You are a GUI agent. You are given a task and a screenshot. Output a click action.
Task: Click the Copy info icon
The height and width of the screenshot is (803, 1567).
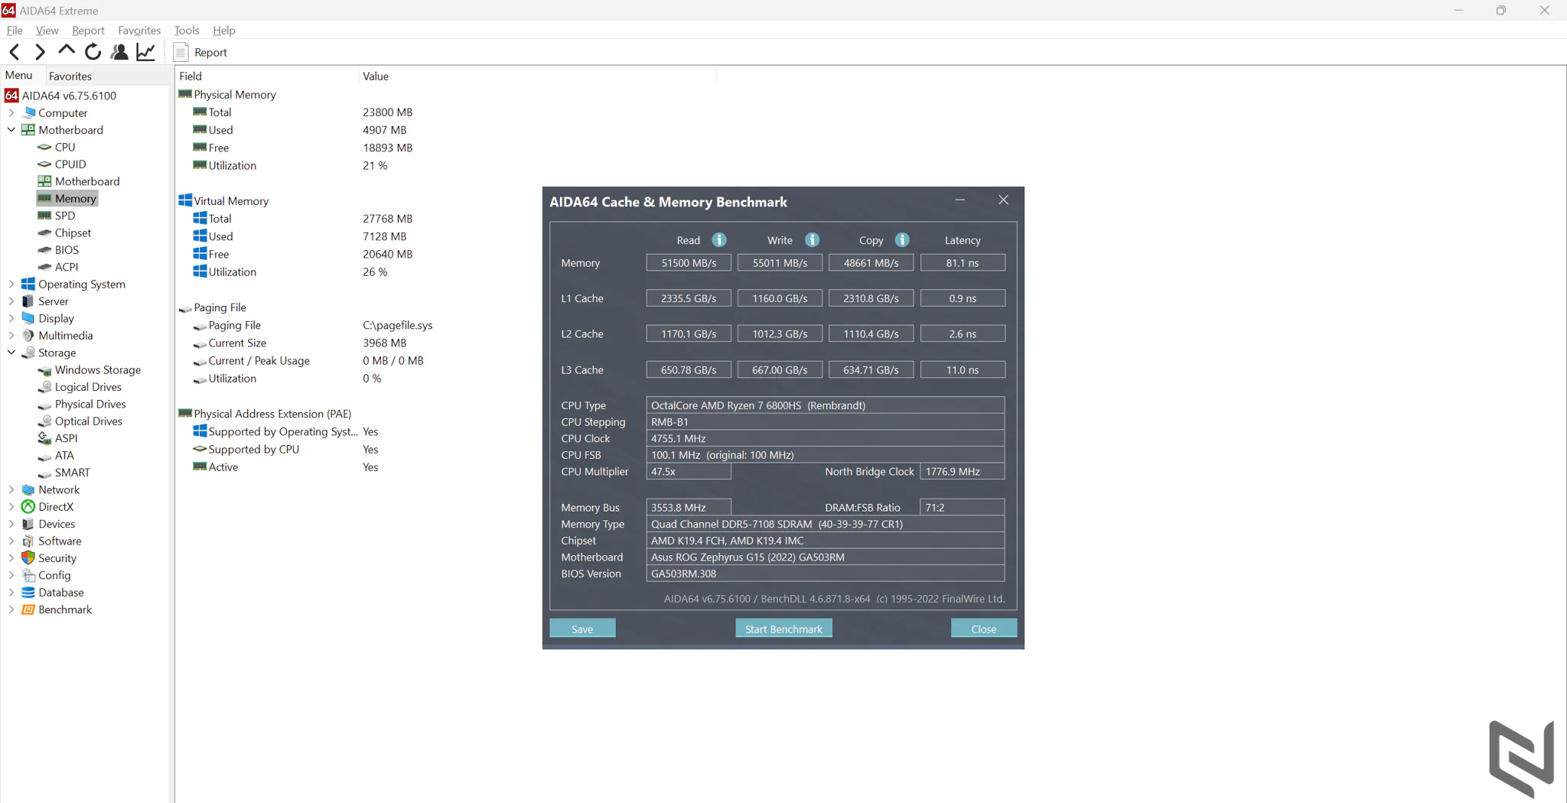pyautogui.click(x=902, y=240)
